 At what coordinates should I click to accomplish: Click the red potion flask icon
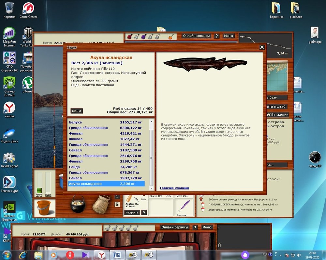coord(129,37)
